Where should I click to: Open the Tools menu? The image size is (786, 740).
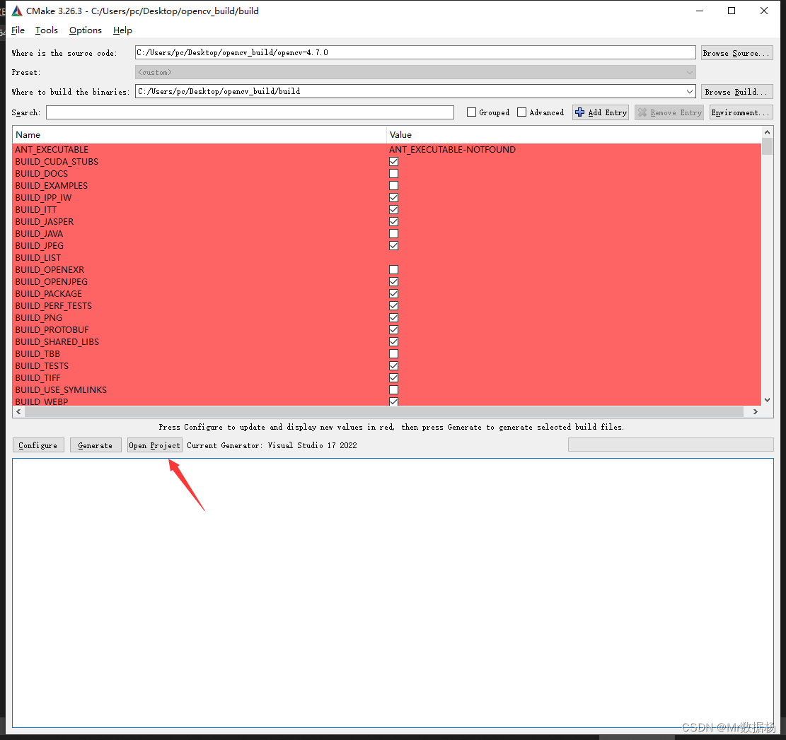[46, 30]
